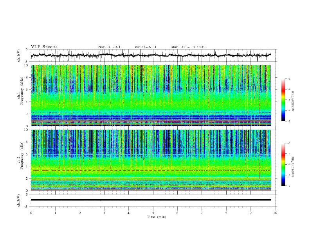Click the ch.2 spectrogram color scale bar
Image resolution: width=310 pixels, height=239 pixels.
[x=283, y=164]
